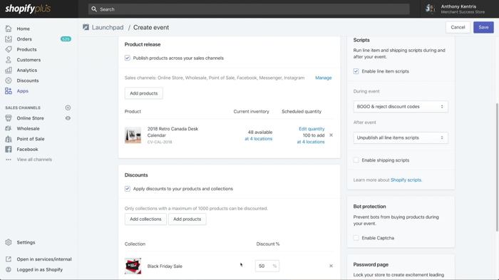Screen dimensions: 499x280
Task: Focus the Search field
Action: tap(249, 9)
